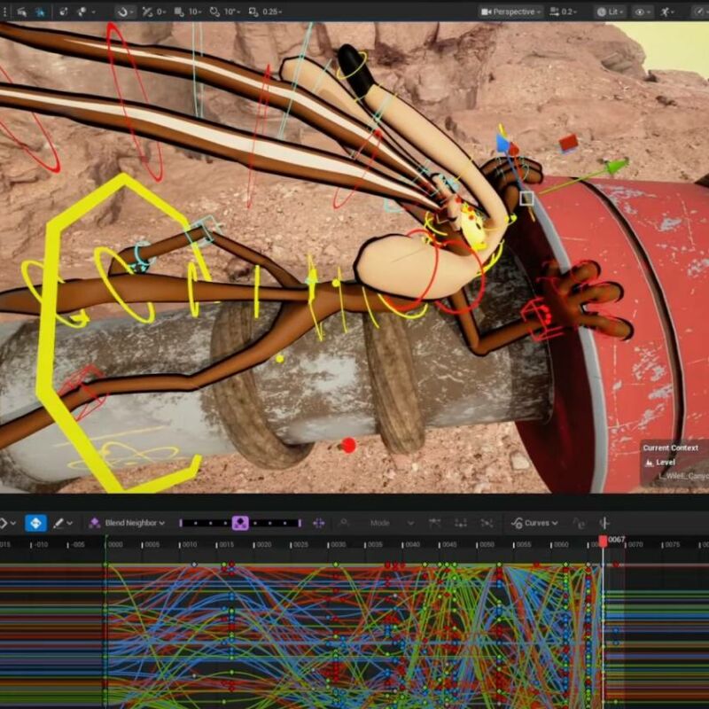Open the Show eye icon menu

pyautogui.click(x=642, y=12)
